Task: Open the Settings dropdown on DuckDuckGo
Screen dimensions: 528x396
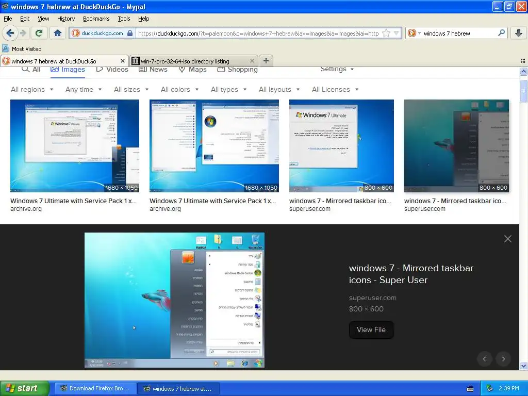Action: click(x=337, y=69)
